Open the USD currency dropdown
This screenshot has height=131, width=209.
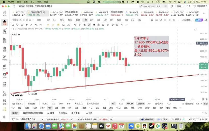180,6
